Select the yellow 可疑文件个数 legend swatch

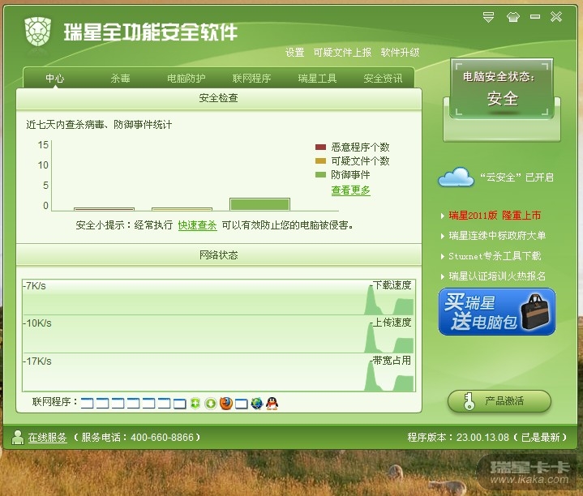coord(320,160)
